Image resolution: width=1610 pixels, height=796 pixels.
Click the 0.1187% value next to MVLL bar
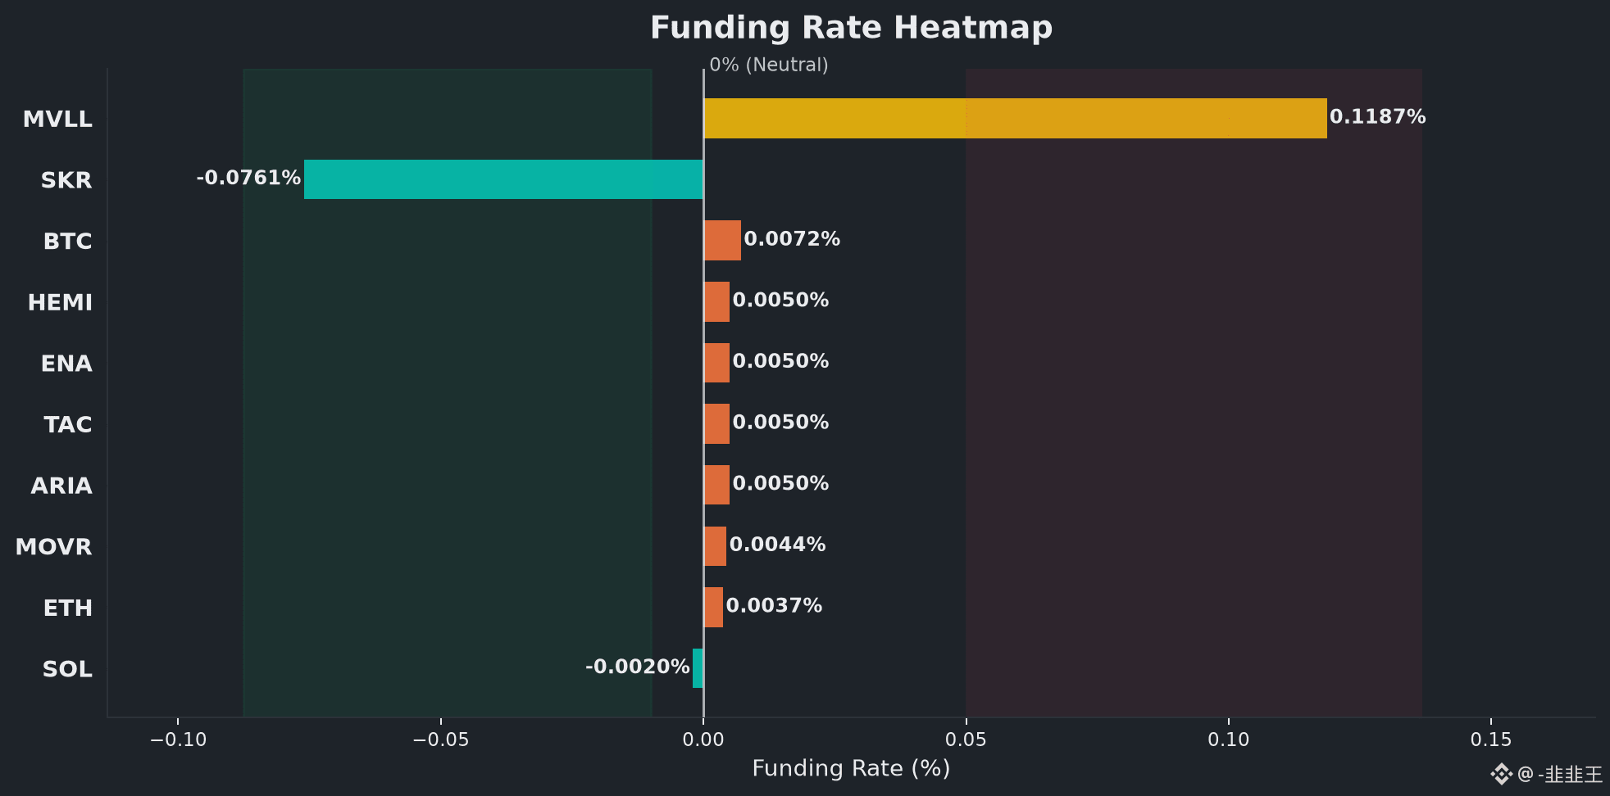tap(1378, 117)
